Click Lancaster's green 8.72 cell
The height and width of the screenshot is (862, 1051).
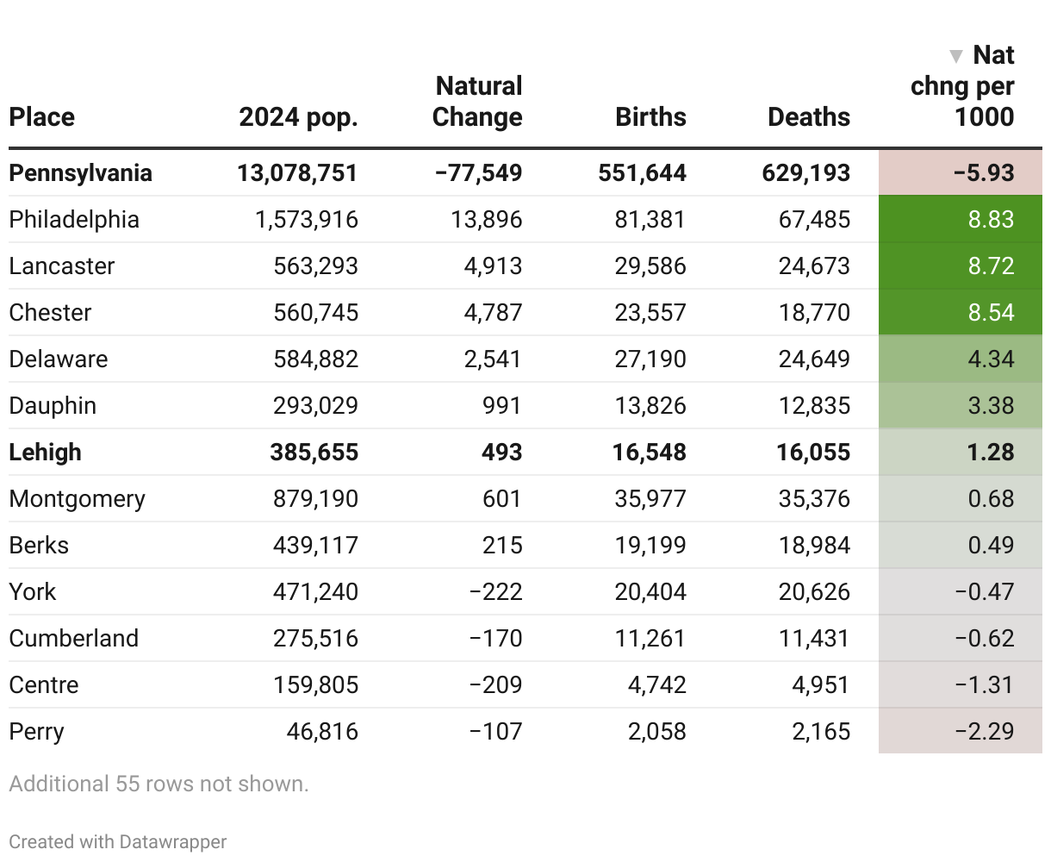[960, 266]
